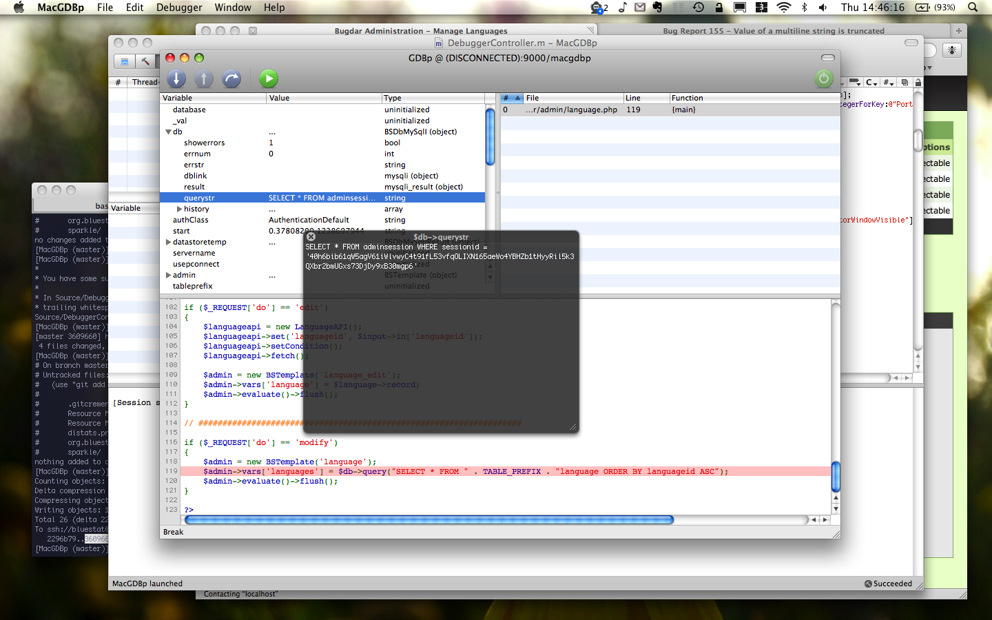The width and height of the screenshot is (992, 620).
Task: Open the Window menu in menu bar
Action: point(233,8)
